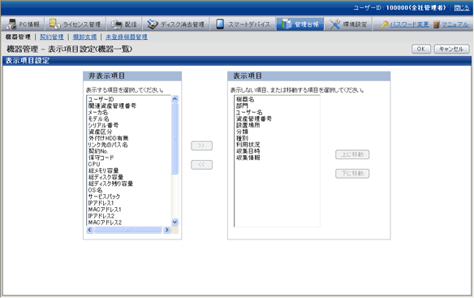The height and width of the screenshot is (298, 474).
Task: Select MACアドレス2 in hidden items list
Action: (x=105, y=222)
